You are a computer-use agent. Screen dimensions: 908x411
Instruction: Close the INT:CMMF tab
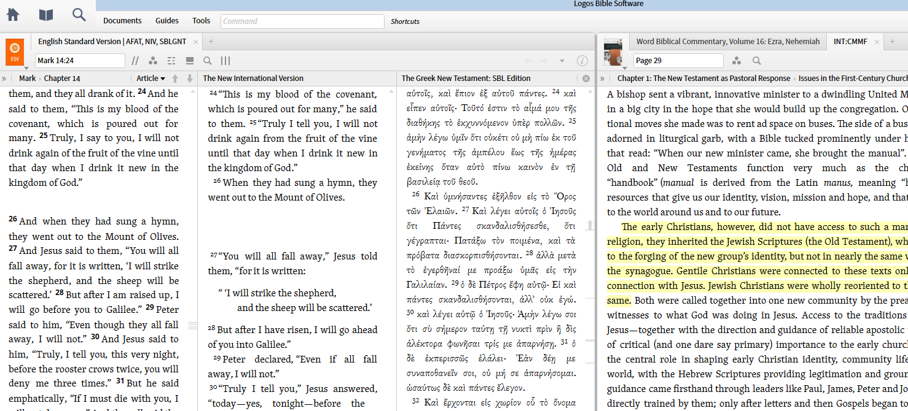coord(877,42)
